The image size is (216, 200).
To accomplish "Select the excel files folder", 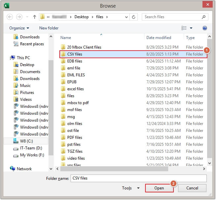I will click(x=133, y=89).
